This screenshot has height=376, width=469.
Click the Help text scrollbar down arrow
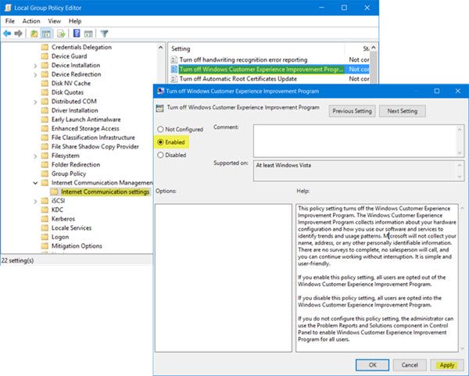tap(463, 348)
